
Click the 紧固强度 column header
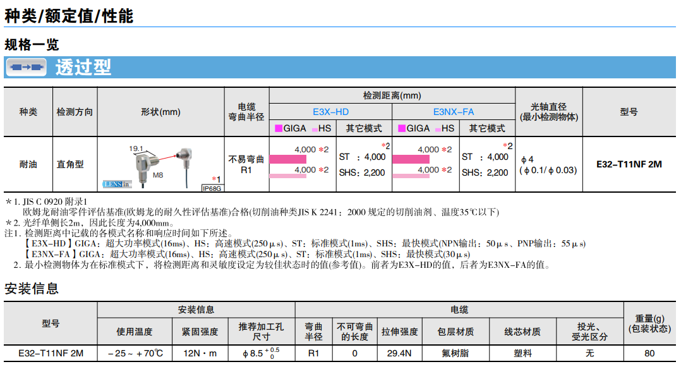200,332
